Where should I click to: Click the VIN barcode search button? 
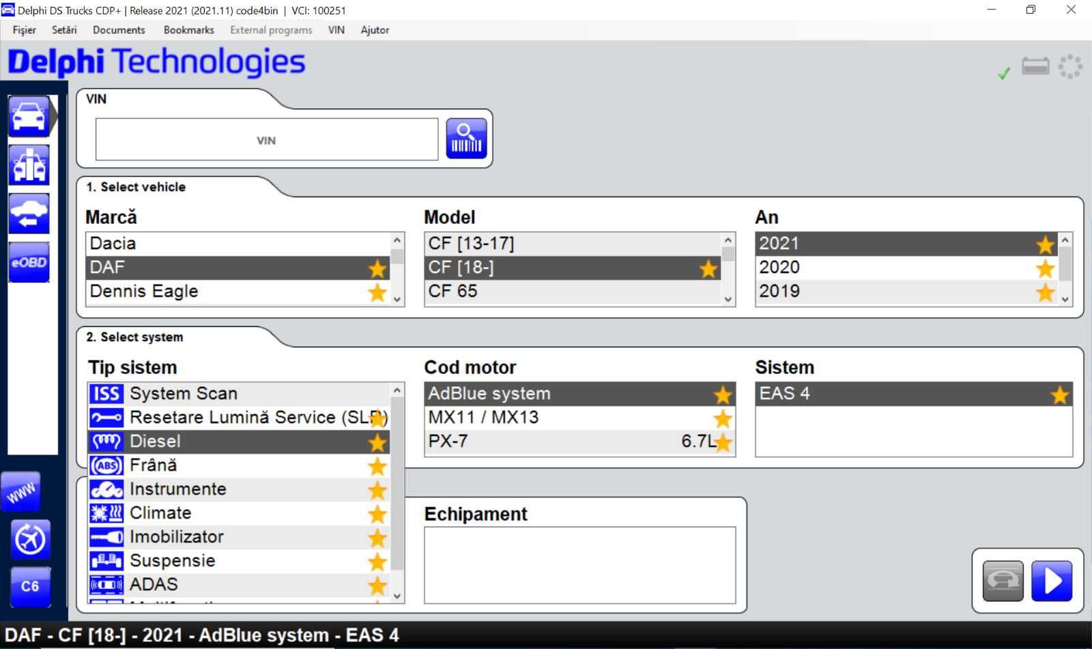467,139
